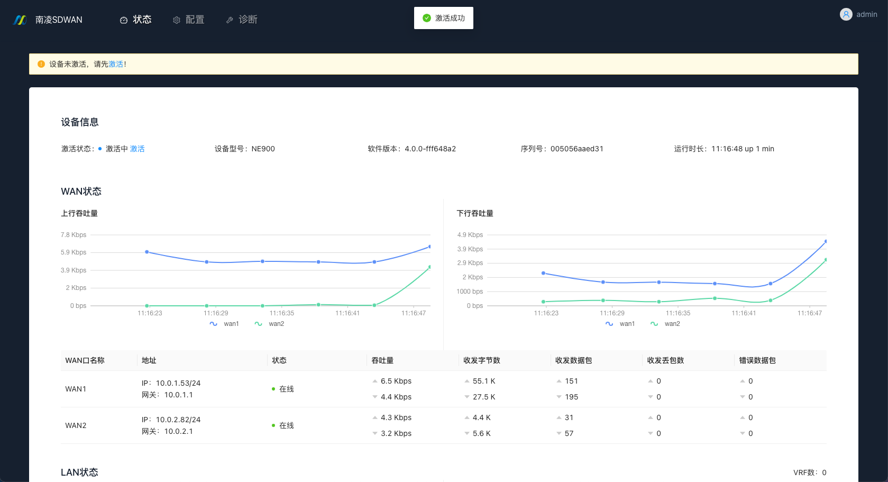Click the 激活 link in warning banner
This screenshot has height=482, width=888.
tap(116, 64)
